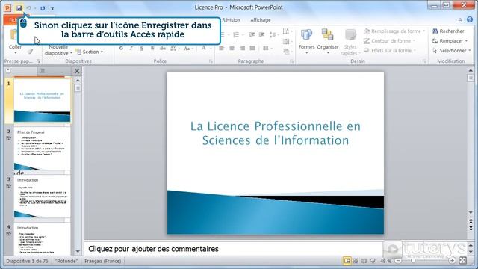Screen dimensions: 478x269
Task: Open the Formes shapes gallery
Action: [306, 42]
